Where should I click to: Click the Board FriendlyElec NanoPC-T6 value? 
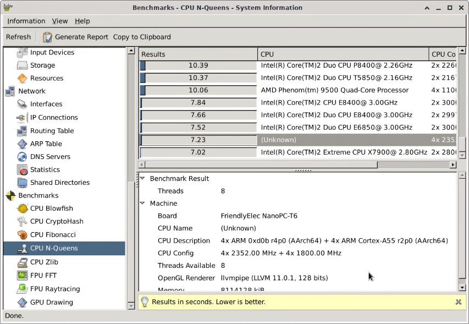pyautogui.click(x=259, y=216)
